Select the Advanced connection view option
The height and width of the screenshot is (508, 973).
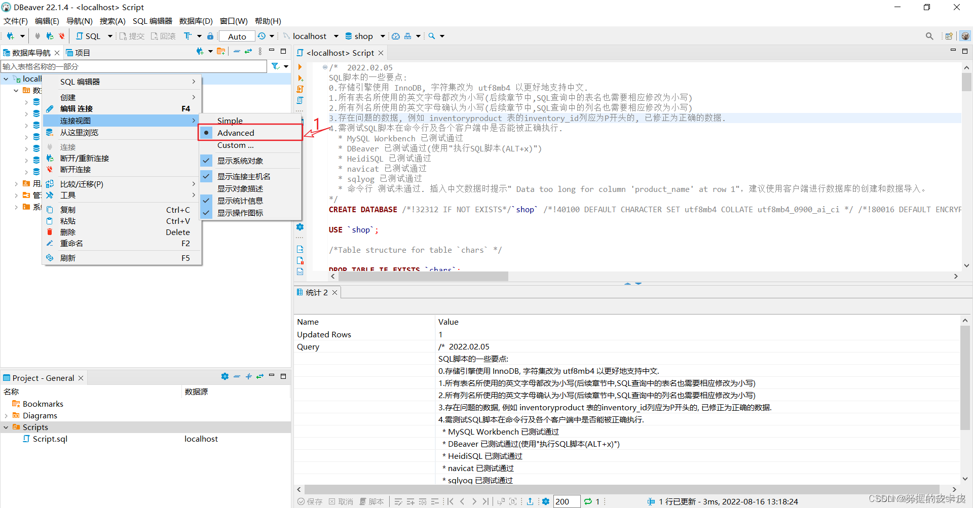coord(236,133)
